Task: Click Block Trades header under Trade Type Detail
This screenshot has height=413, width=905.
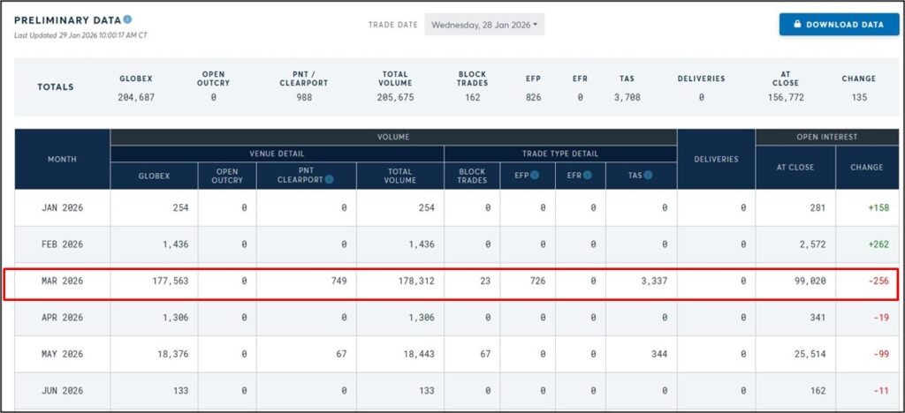Action: pos(472,176)
